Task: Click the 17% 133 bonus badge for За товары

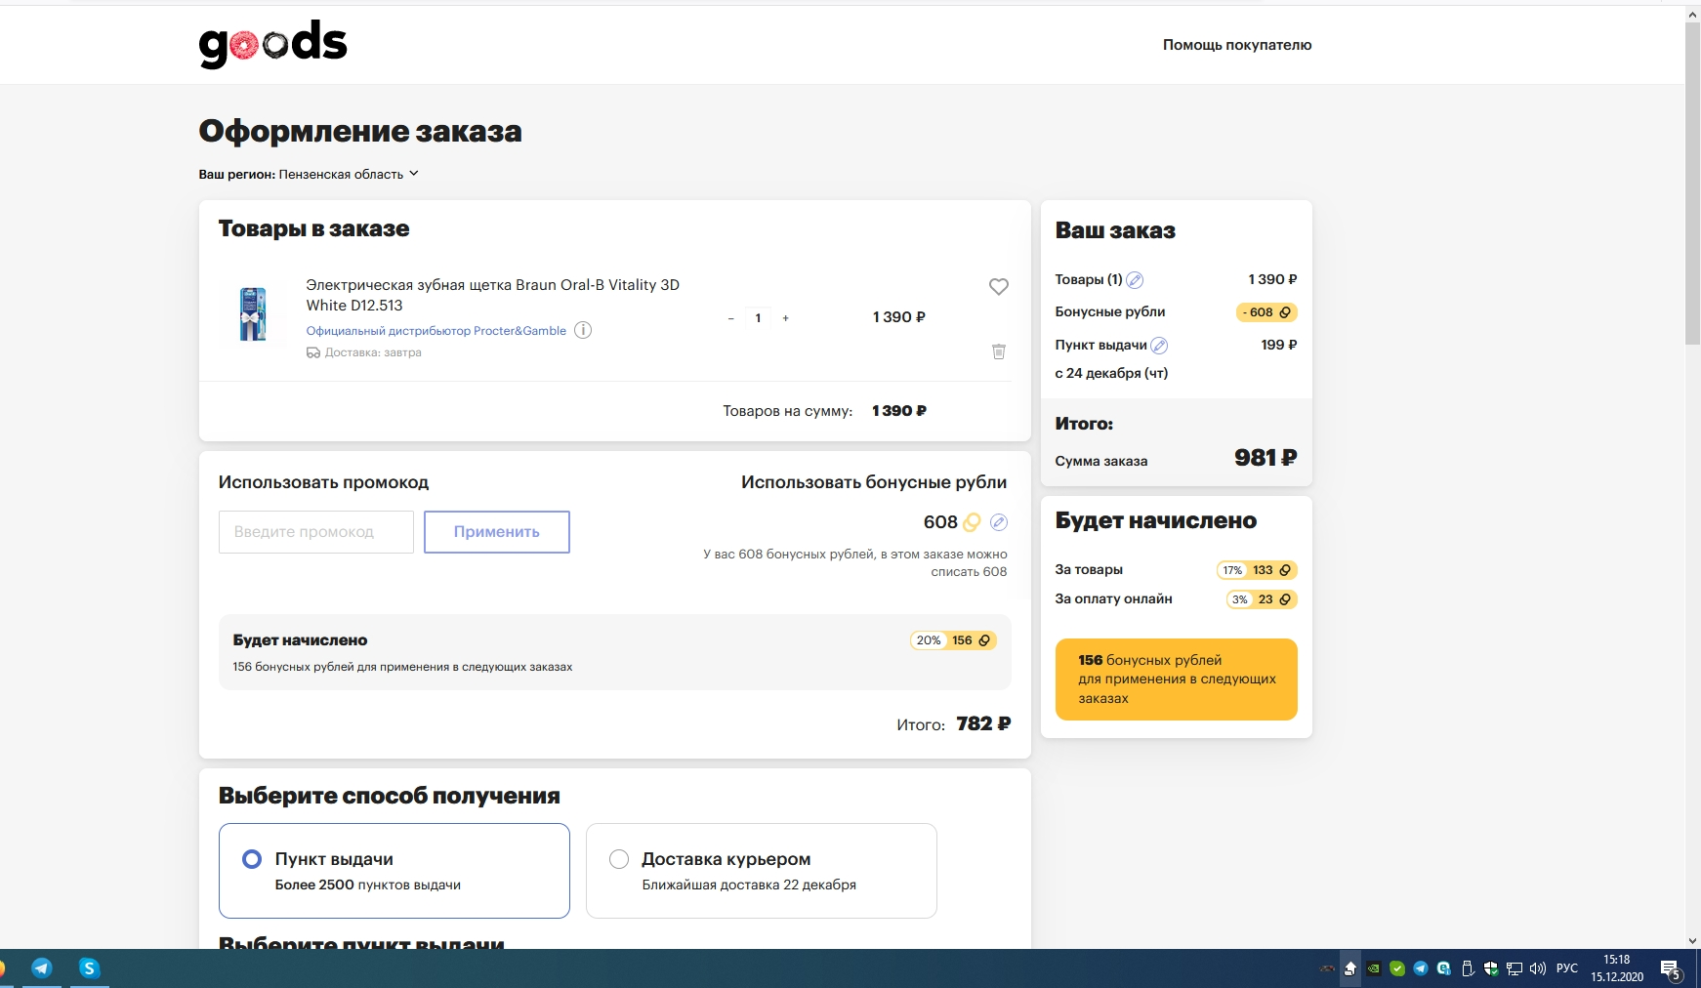Action: (1257, 570)
